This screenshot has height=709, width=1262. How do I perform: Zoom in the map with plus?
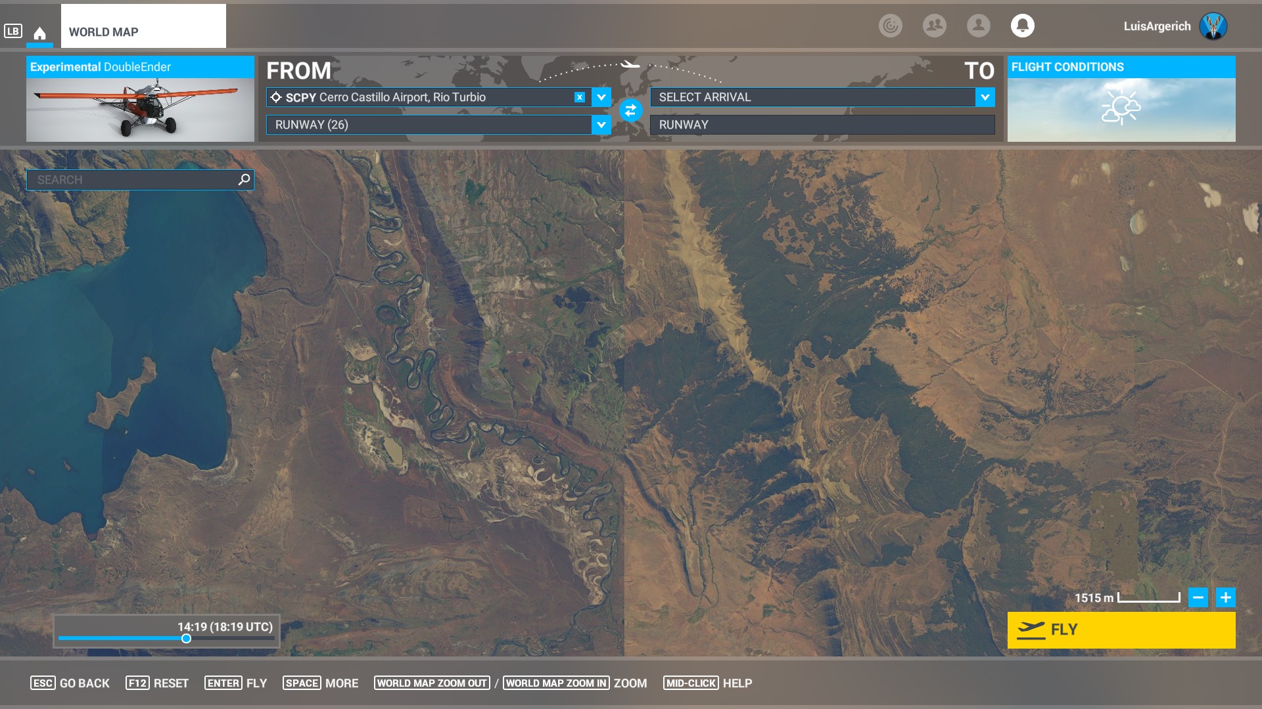click(x=1225, y=597)
